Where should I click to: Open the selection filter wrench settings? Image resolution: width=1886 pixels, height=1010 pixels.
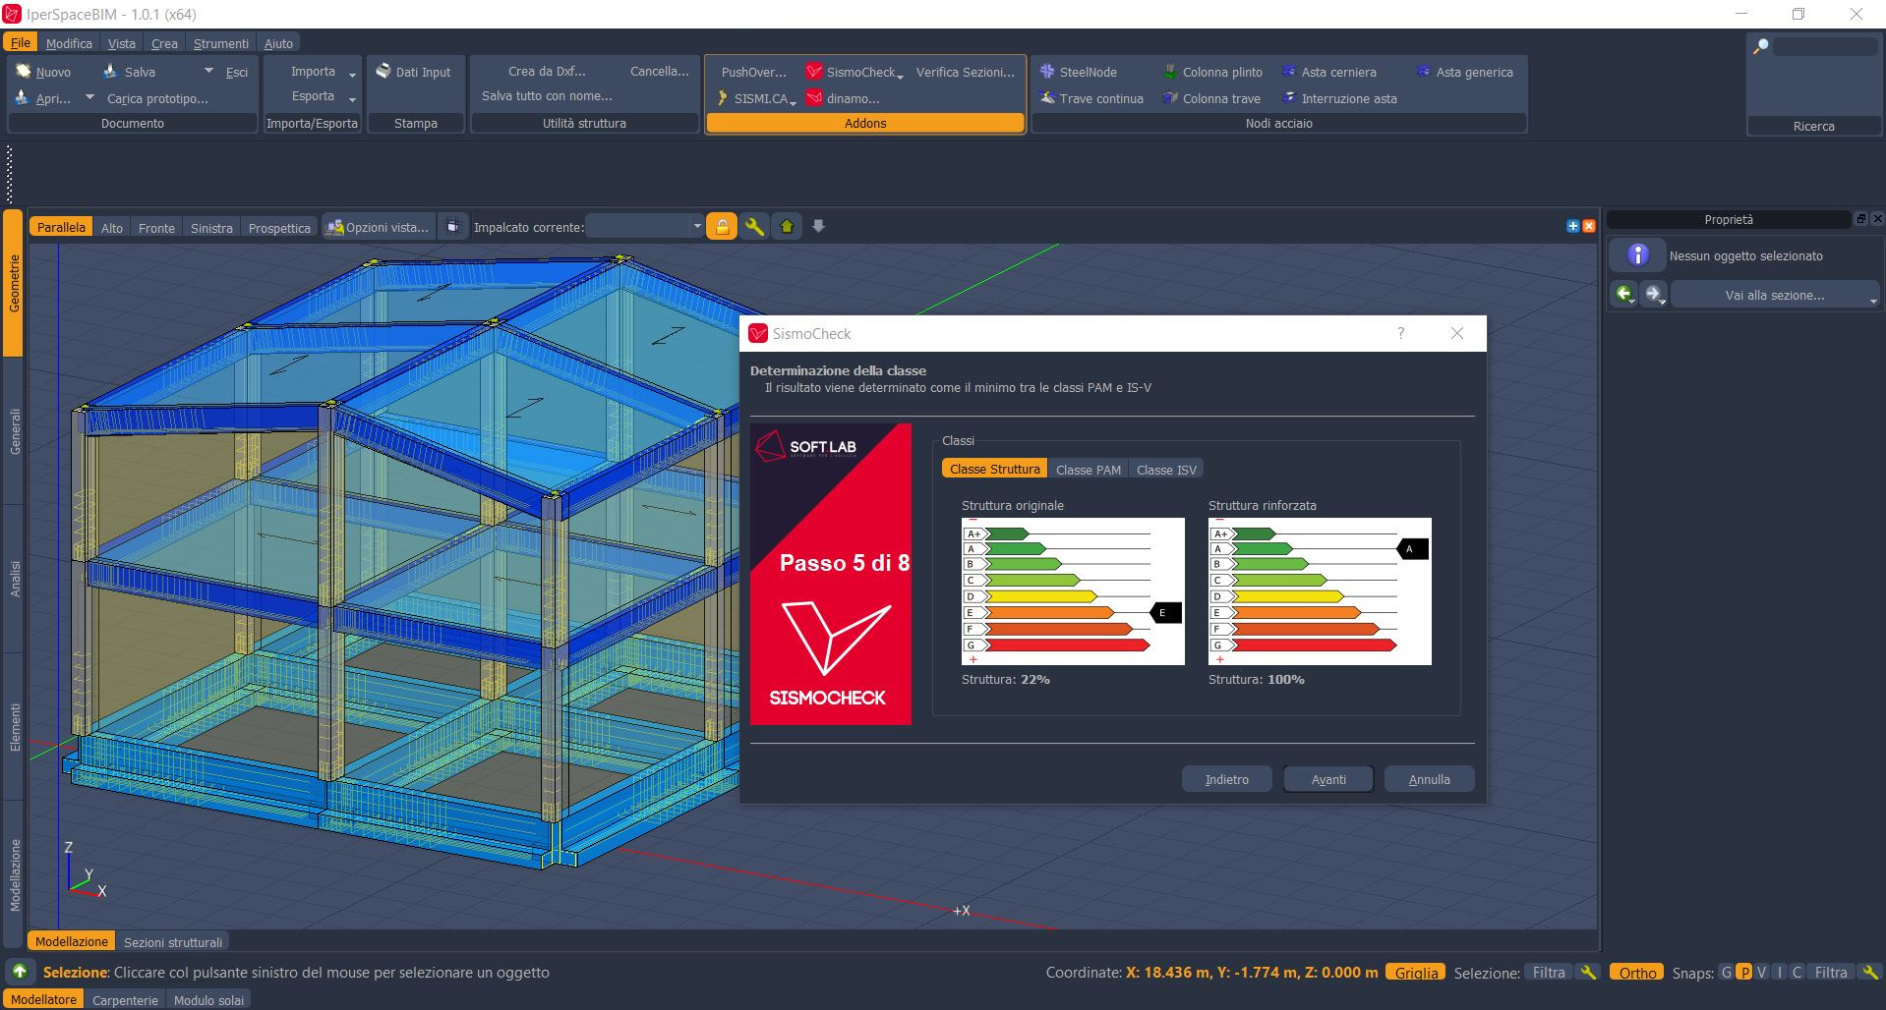tap(1587, 972)
